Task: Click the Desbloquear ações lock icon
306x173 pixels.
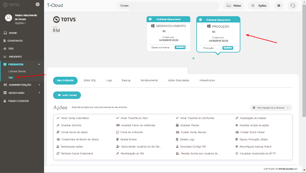Action: pos(58,146)
